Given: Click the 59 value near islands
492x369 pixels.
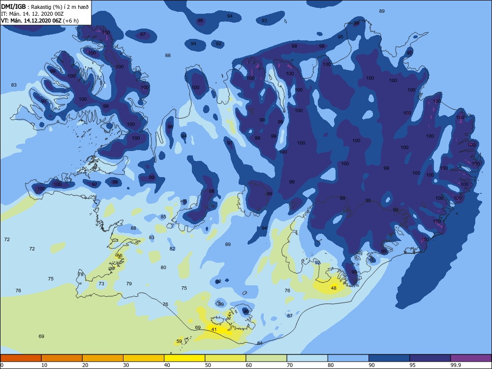Looking at the screenshot, I should coord(179,341).
